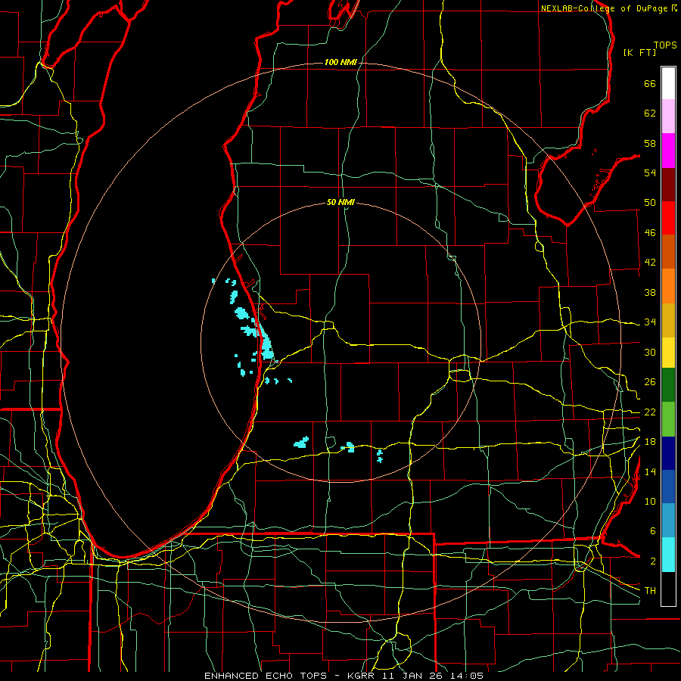
Task: Click the legend value '38'
Action: [x=650, y=292]
